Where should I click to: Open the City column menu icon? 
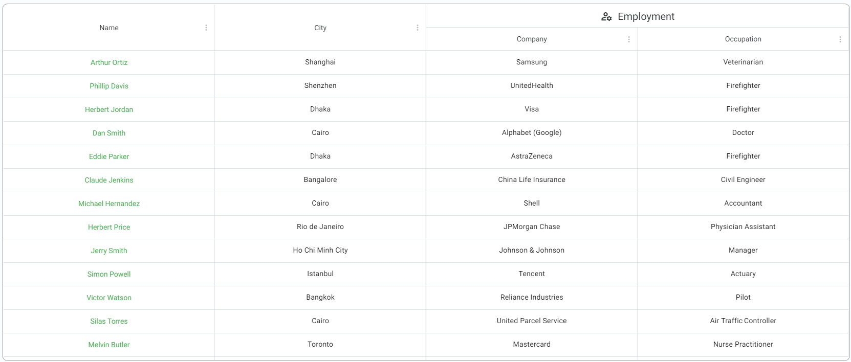click(x=418, y=28)
